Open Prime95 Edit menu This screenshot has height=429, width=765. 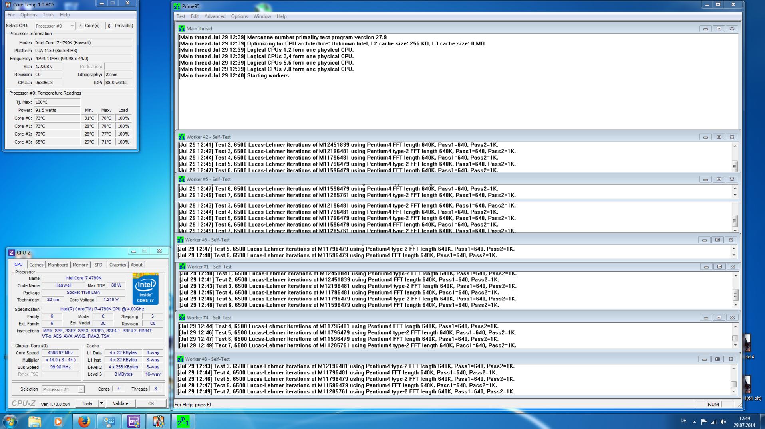pos(195,16)
